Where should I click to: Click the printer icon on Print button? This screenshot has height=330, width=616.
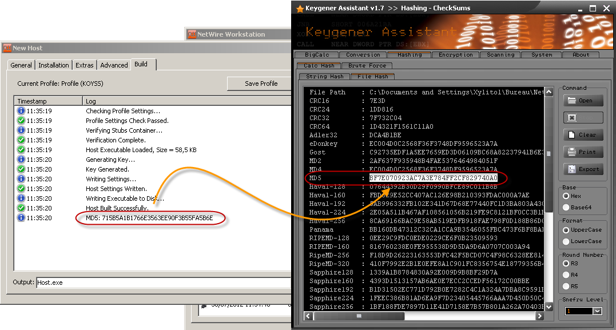pyautogui.click(x=571, y=152)
